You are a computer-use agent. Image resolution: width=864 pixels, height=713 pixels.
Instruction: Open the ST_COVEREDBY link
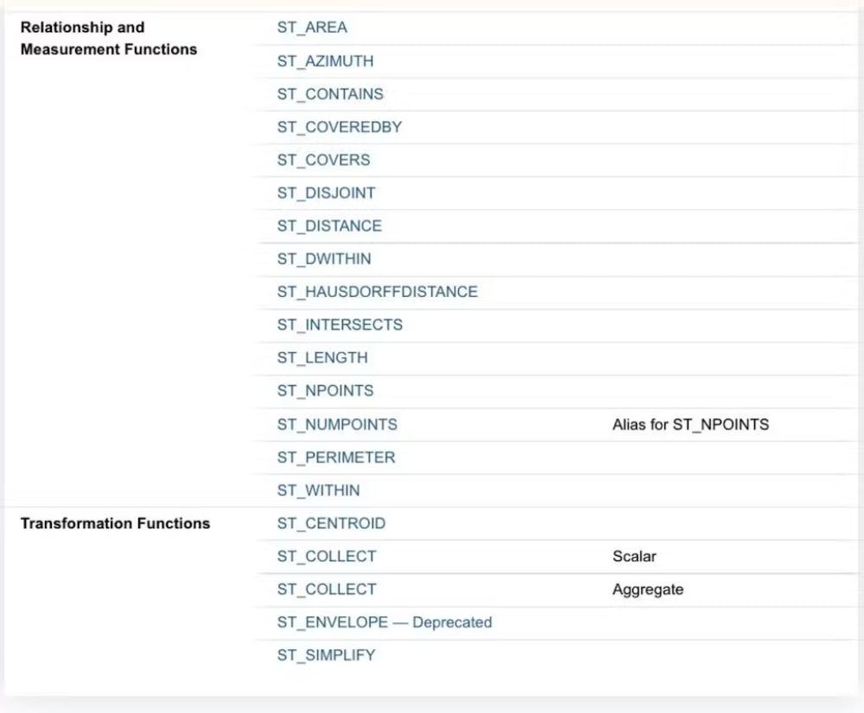point(340,127)
